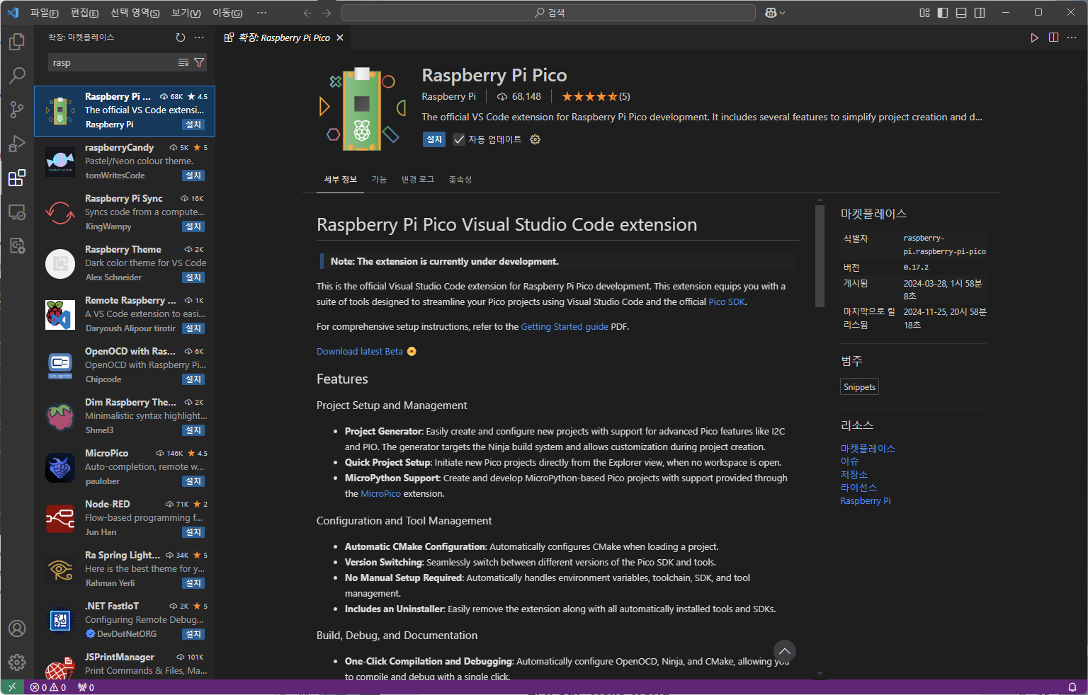The width and height of the screenshot is (1088, 695).
Task: Open the Pico SDK link
Action: click(727, 302)
